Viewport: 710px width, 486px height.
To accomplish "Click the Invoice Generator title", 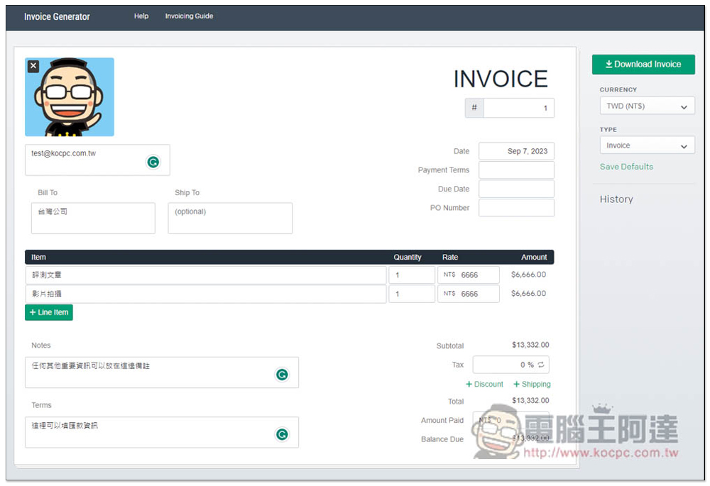I will [x=57, y=17].
